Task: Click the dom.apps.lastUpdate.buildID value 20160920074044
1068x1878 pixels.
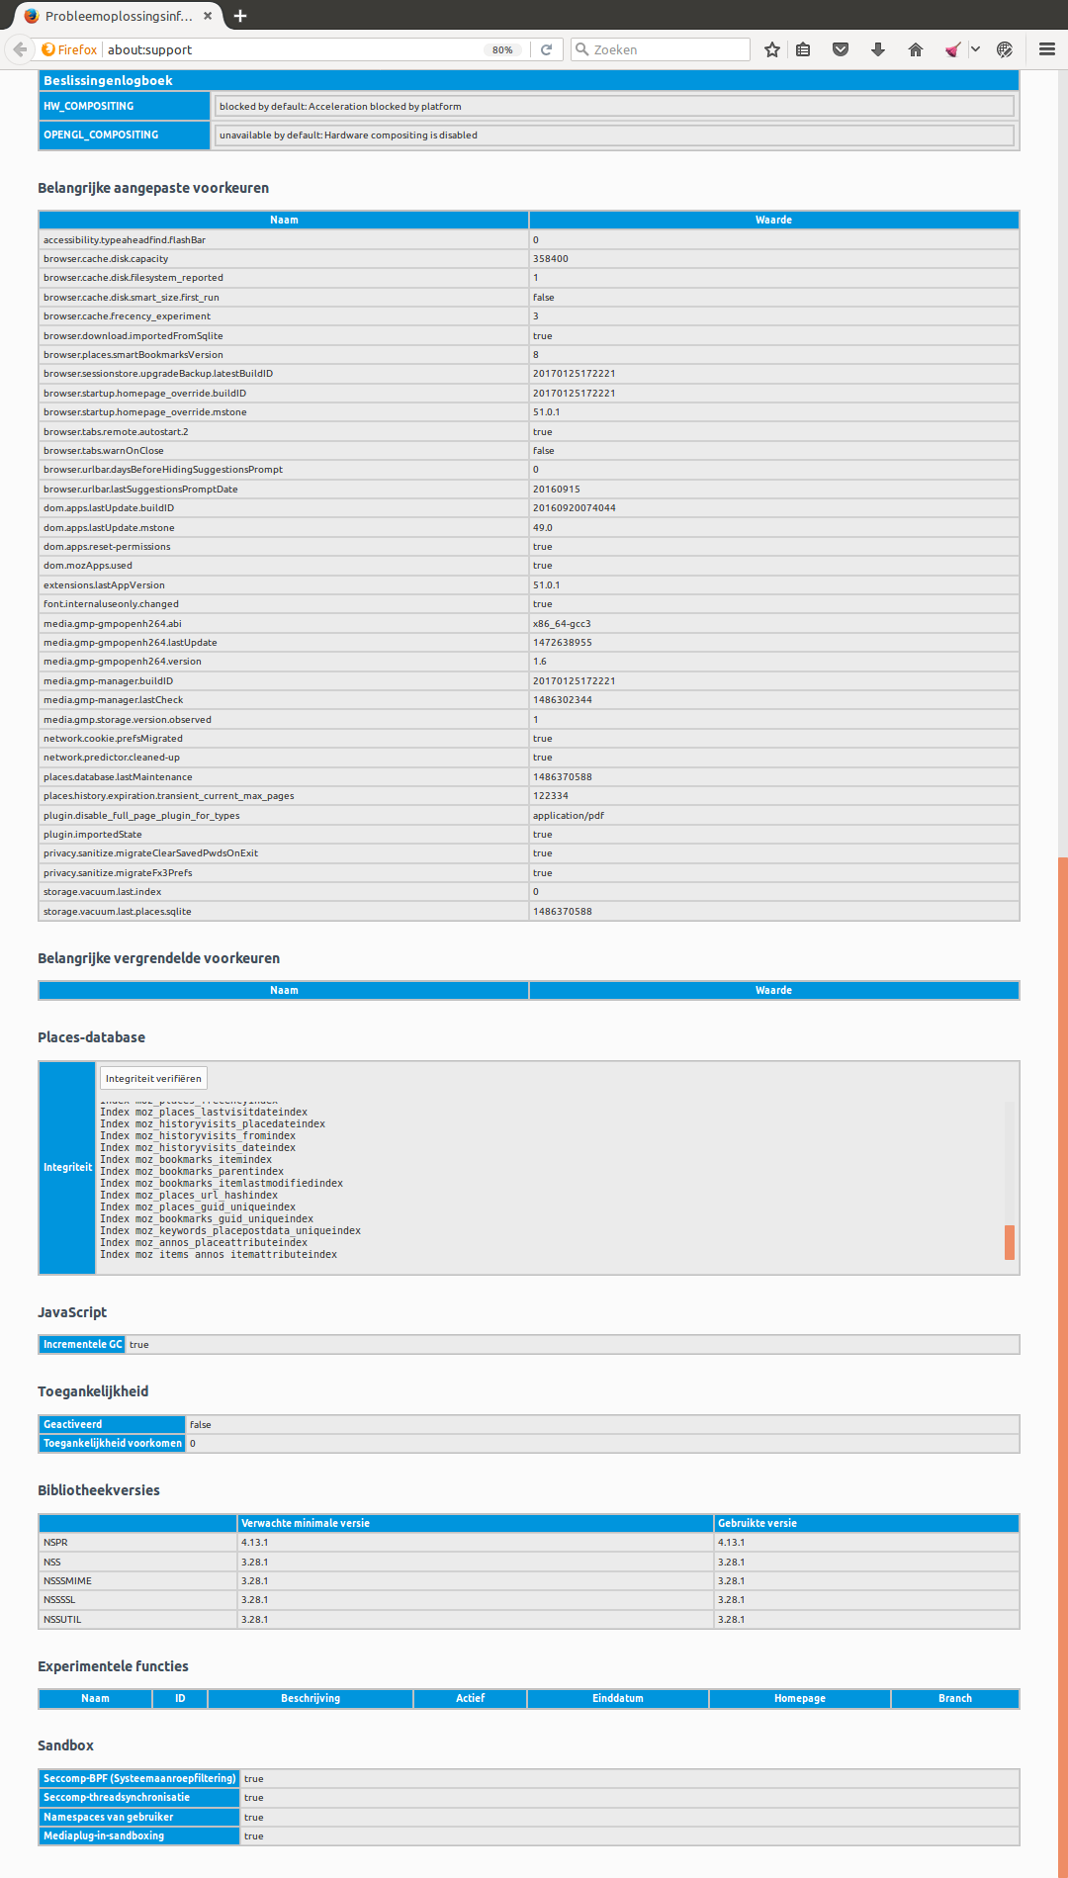Action: (575, 508)
